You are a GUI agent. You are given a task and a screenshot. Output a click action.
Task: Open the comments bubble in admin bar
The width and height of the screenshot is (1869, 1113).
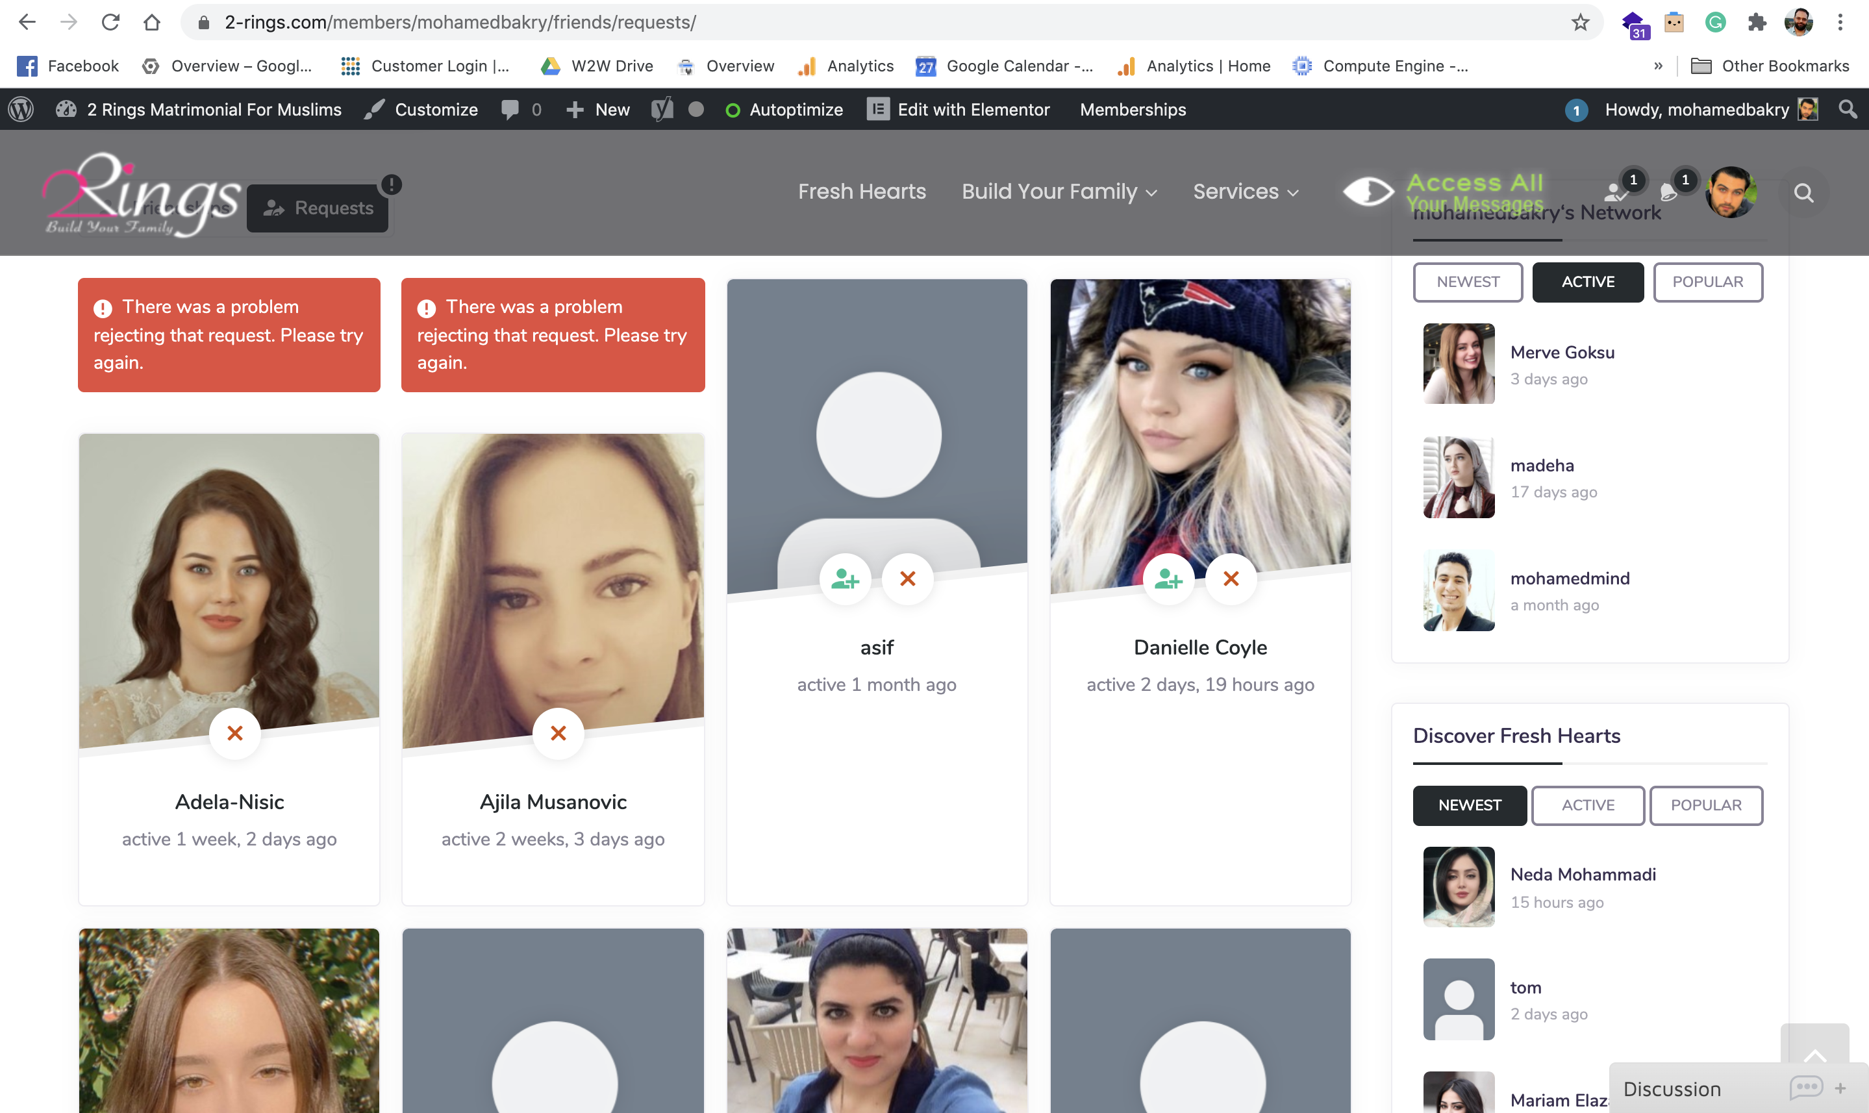521,110
